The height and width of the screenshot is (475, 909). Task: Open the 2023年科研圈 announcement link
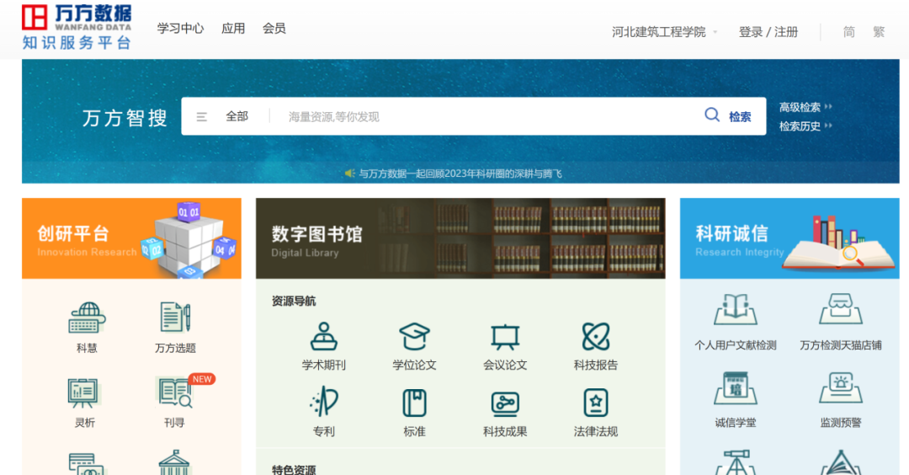[x=460, y=173]
